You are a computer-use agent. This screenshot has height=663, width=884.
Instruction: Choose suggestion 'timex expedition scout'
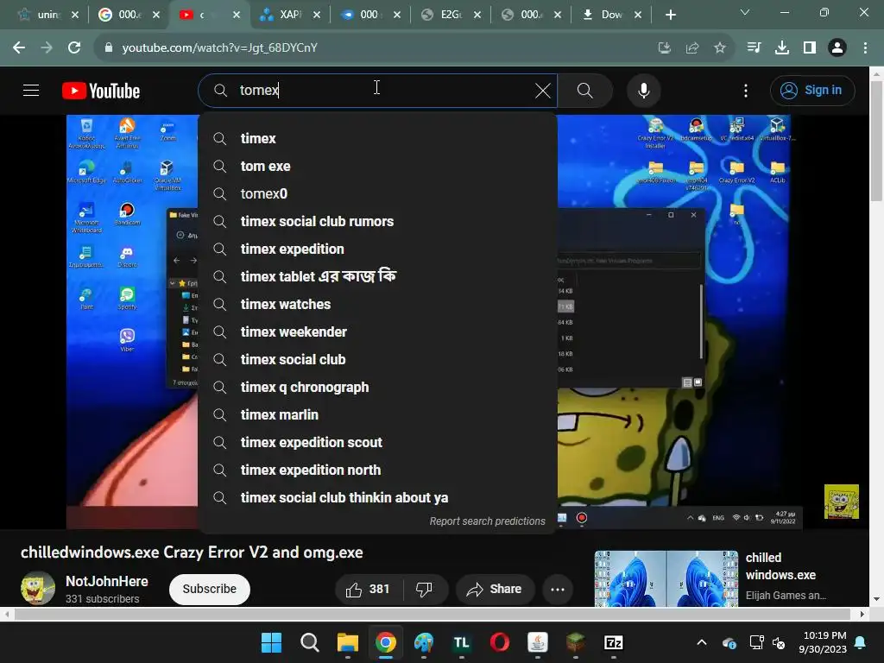click(378, 442)
